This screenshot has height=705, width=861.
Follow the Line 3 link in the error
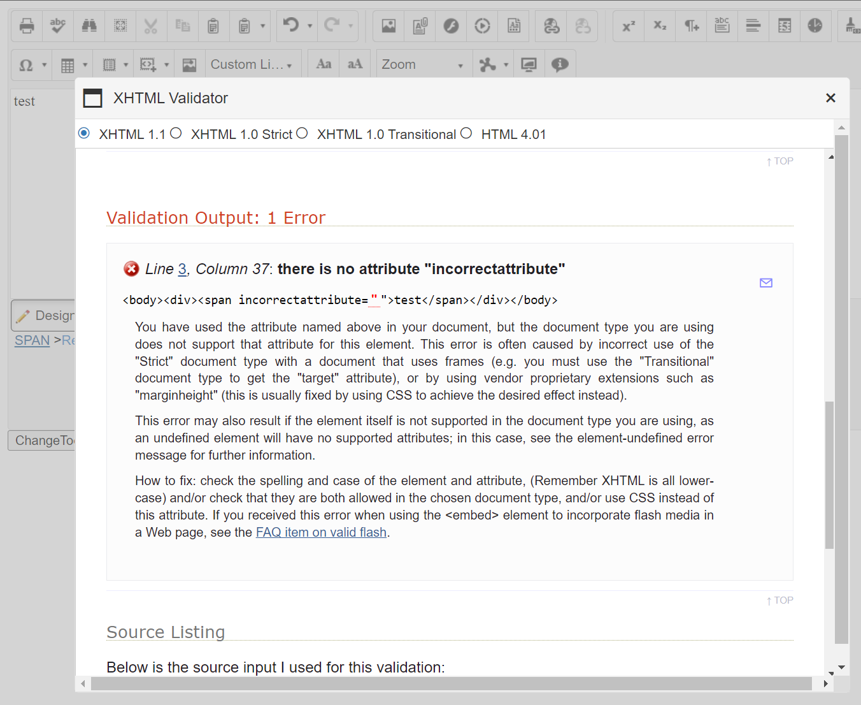182,269
